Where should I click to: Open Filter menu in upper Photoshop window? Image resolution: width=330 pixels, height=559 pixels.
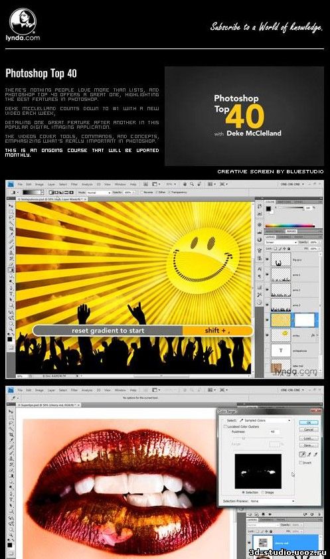[74, 185]
